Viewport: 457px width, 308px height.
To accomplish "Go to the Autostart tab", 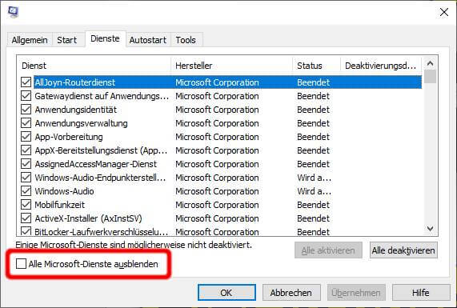I will pos(148,40).
